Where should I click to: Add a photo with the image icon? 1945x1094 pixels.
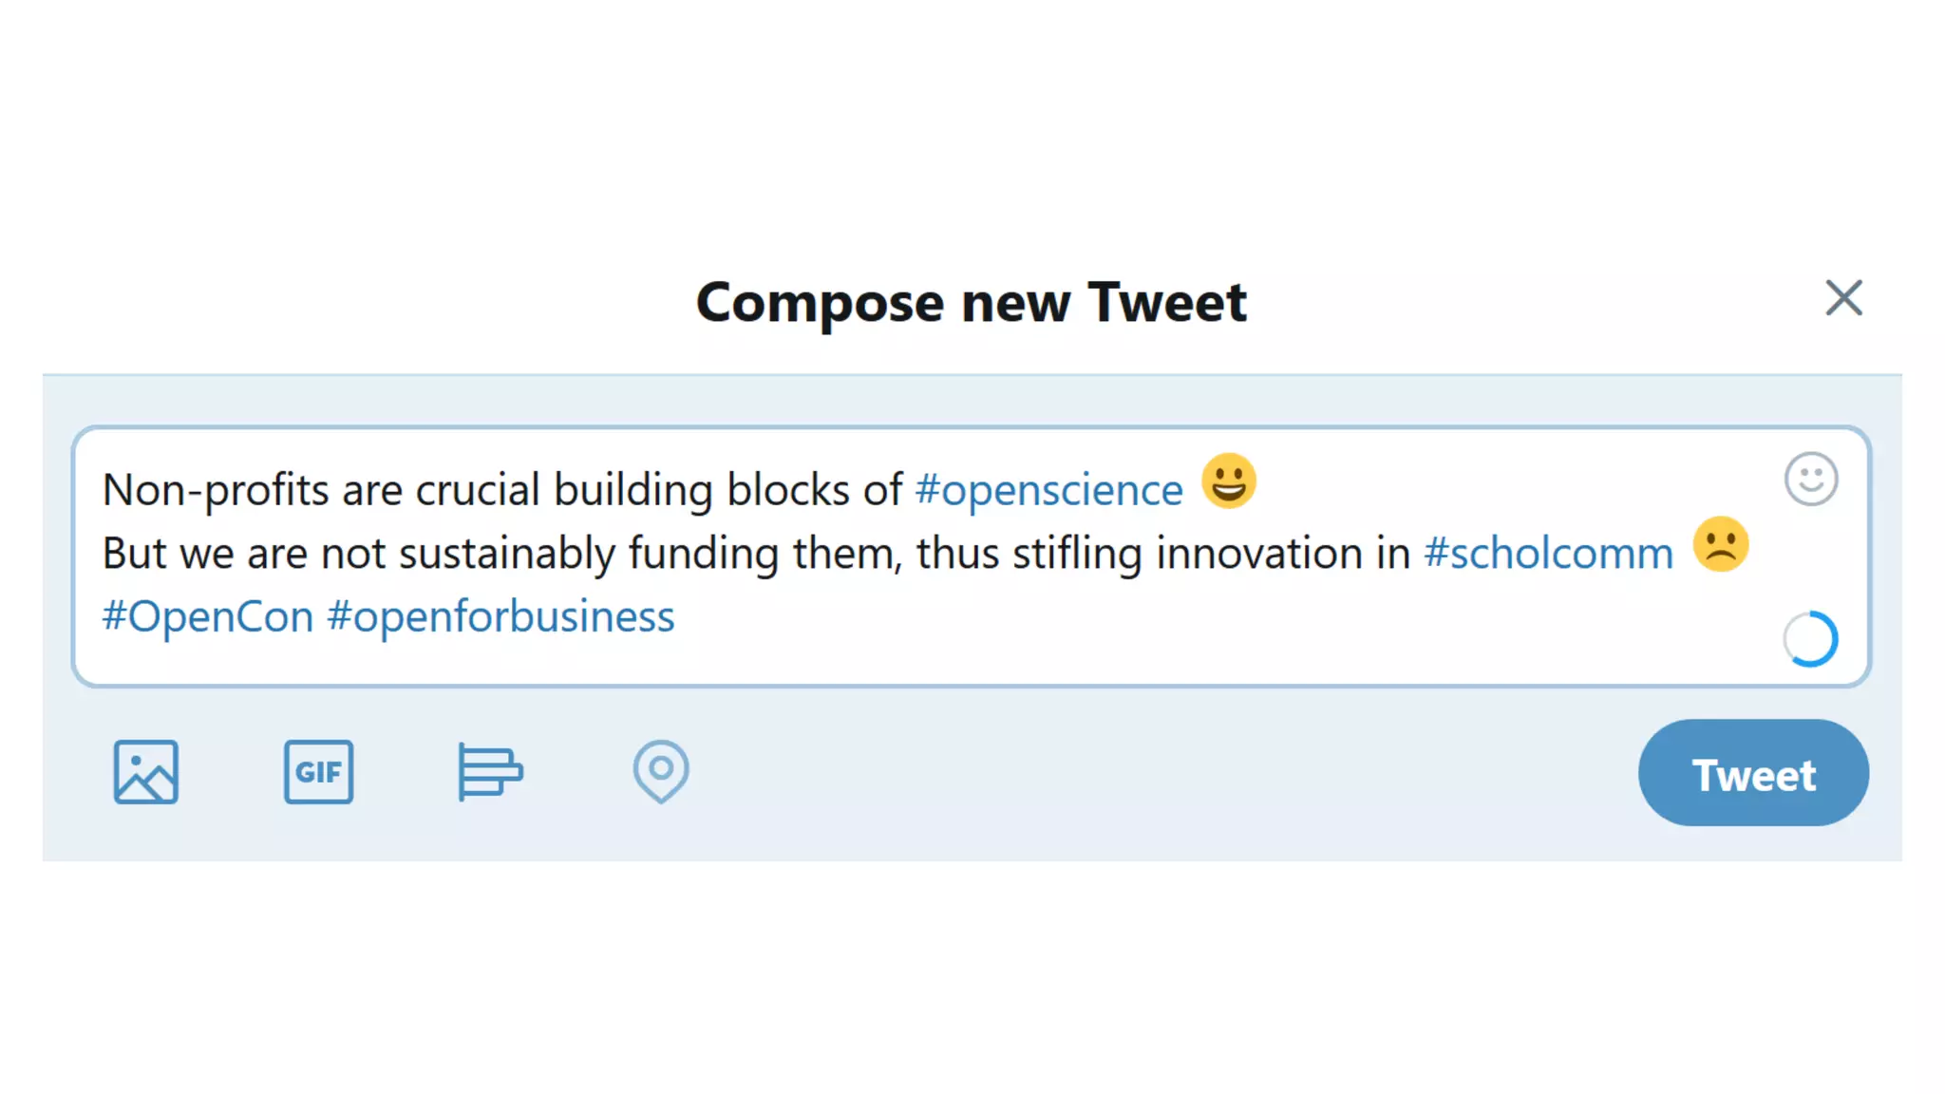coord(145,772)
